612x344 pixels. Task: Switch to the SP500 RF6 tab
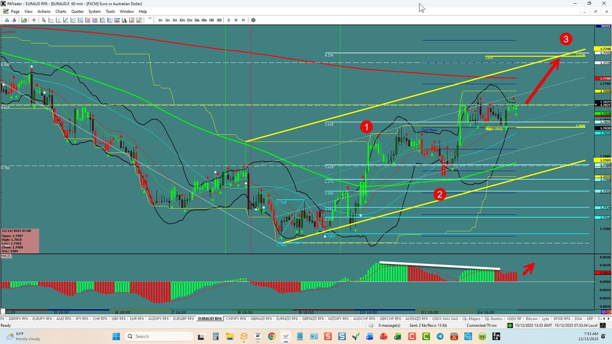(x=561, y=319)
